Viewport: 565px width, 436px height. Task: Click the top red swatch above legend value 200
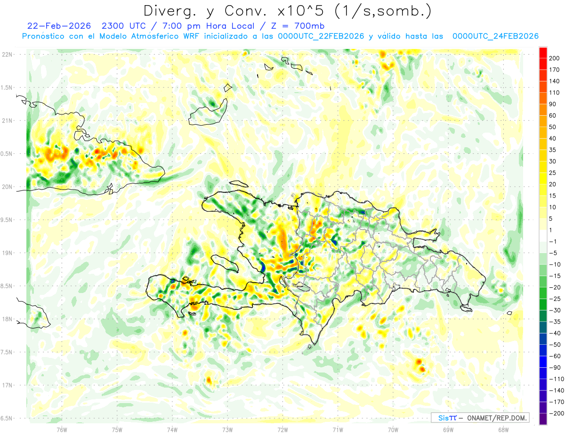coord(543,53)
